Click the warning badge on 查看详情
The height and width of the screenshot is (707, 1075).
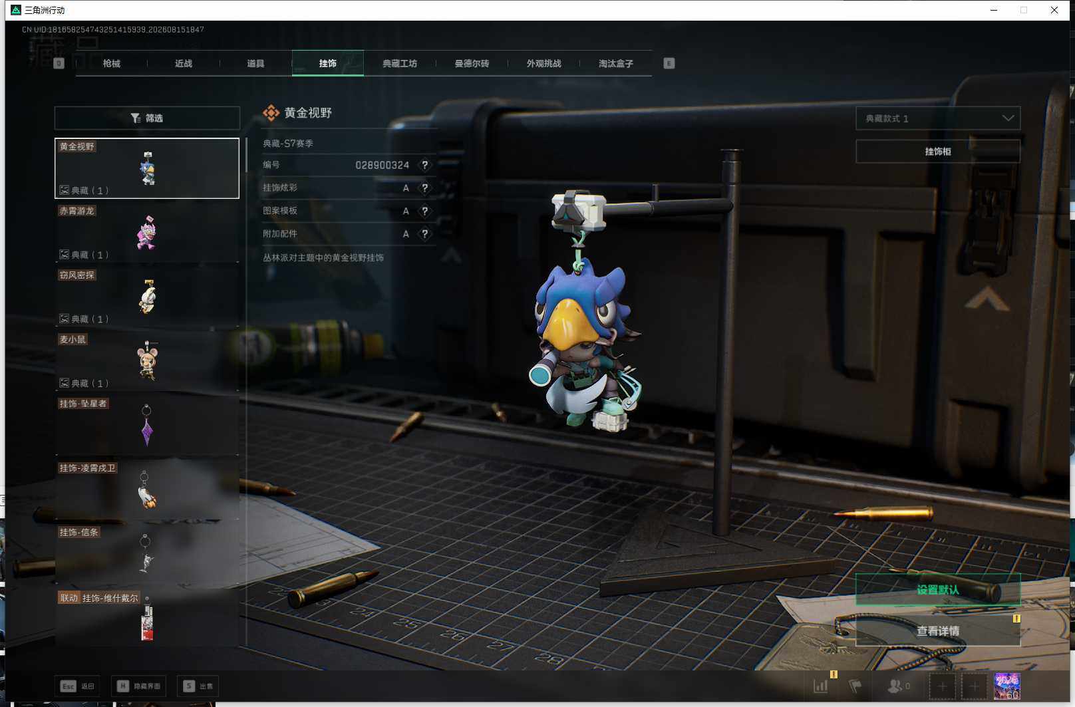click(1016, 619)
